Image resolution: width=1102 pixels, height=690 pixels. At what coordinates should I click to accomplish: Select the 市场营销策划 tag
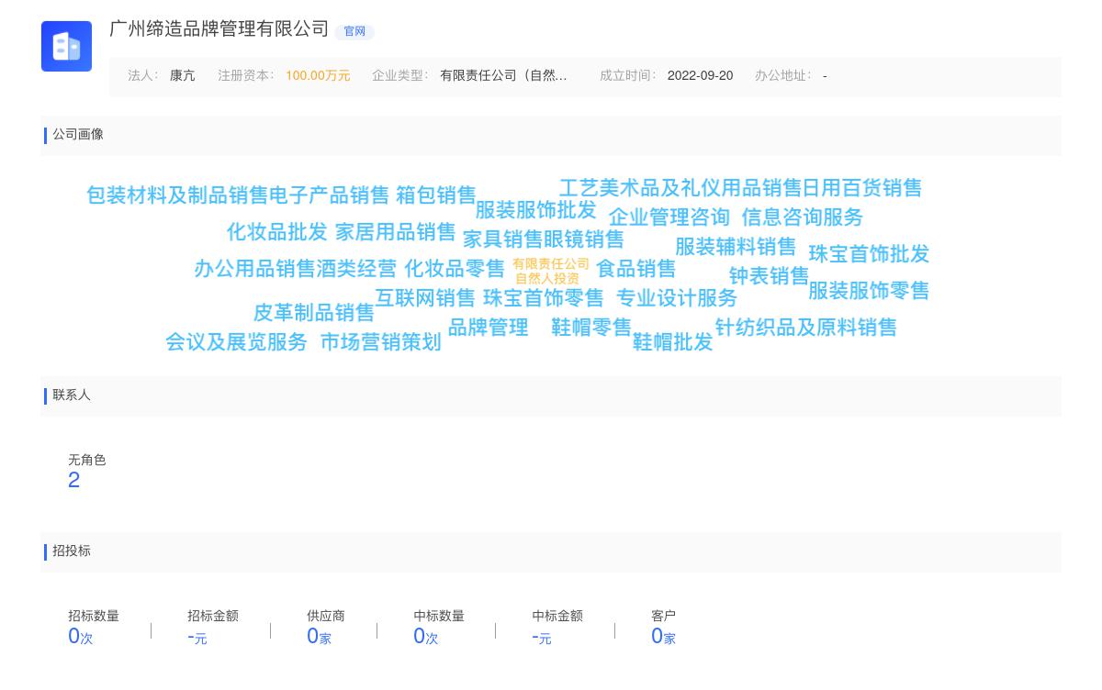[382, 342]
